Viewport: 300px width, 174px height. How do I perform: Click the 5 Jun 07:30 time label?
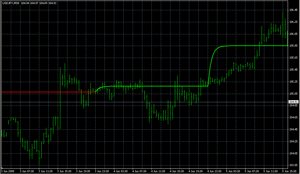pos(252,171)
